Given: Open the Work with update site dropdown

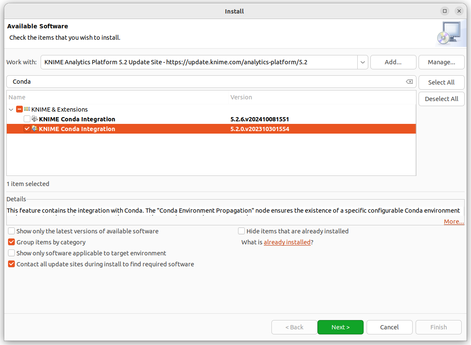Looking at the screenshot, I should (x=363, y=62).
